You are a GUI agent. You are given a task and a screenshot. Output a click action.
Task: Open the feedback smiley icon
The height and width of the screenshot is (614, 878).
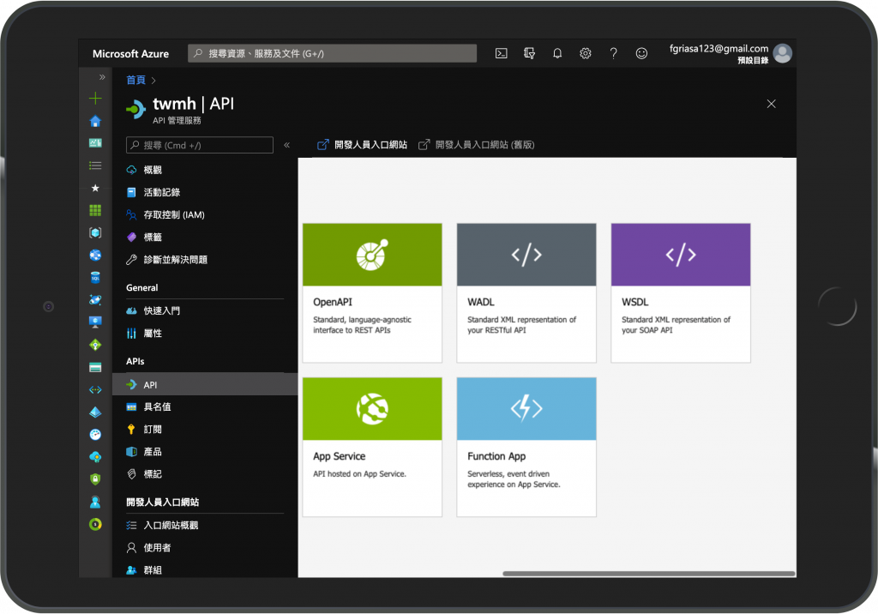641,53
